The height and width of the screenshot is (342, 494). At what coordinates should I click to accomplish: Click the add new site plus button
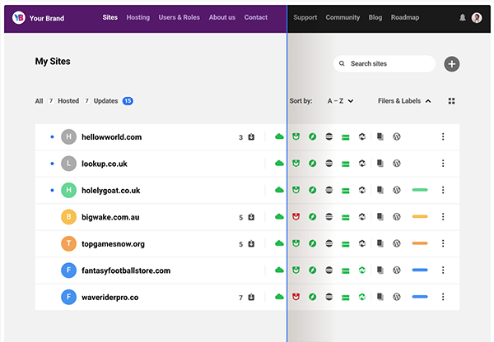click(452, 64)
